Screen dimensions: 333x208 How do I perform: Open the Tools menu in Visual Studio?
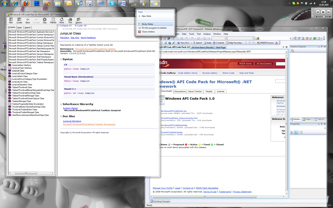192,34
